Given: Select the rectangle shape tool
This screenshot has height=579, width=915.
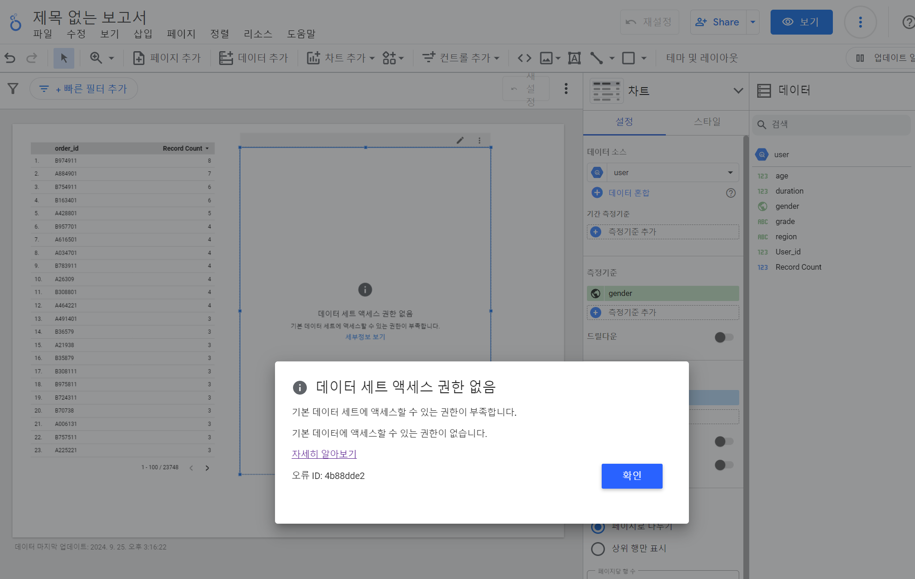Looking at the screenshot, I should pos(628,58).
